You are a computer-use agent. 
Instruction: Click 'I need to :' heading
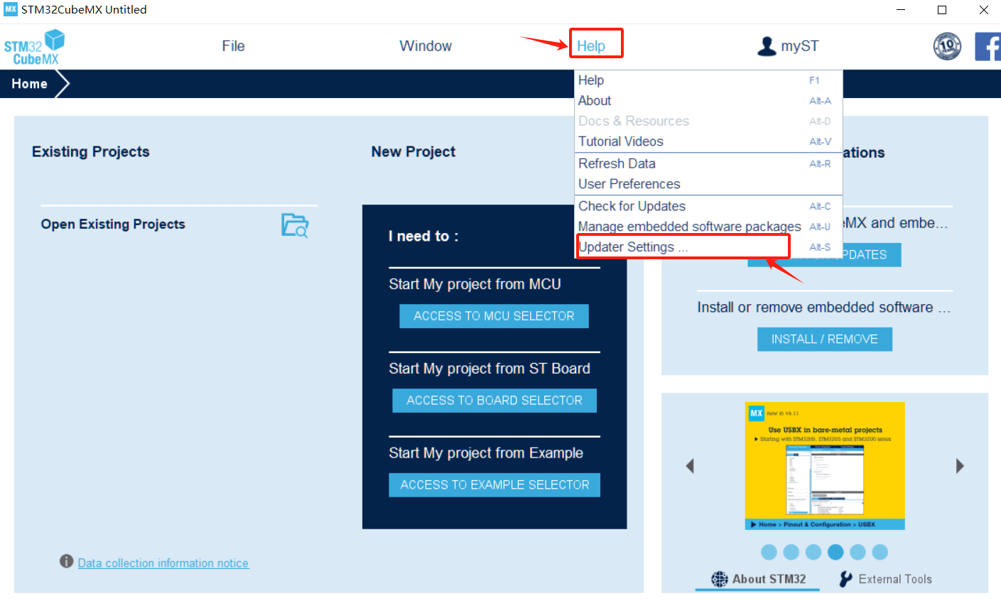[423, 237]
